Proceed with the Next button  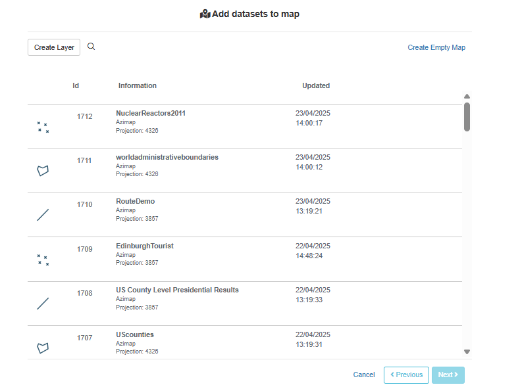[x=448, y=375]
